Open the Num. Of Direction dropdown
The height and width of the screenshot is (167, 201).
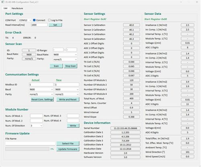pyautogui.click(x=36, y=126)
